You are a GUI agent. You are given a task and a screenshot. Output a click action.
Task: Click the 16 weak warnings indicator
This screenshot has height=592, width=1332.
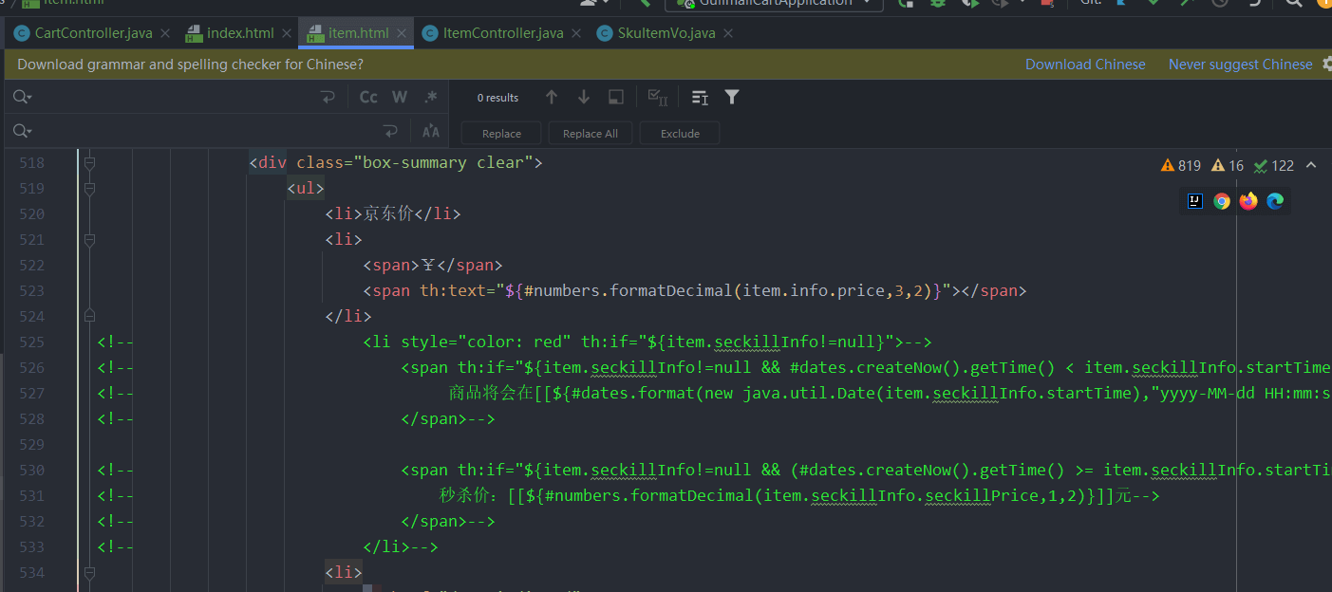(1227, 165)
